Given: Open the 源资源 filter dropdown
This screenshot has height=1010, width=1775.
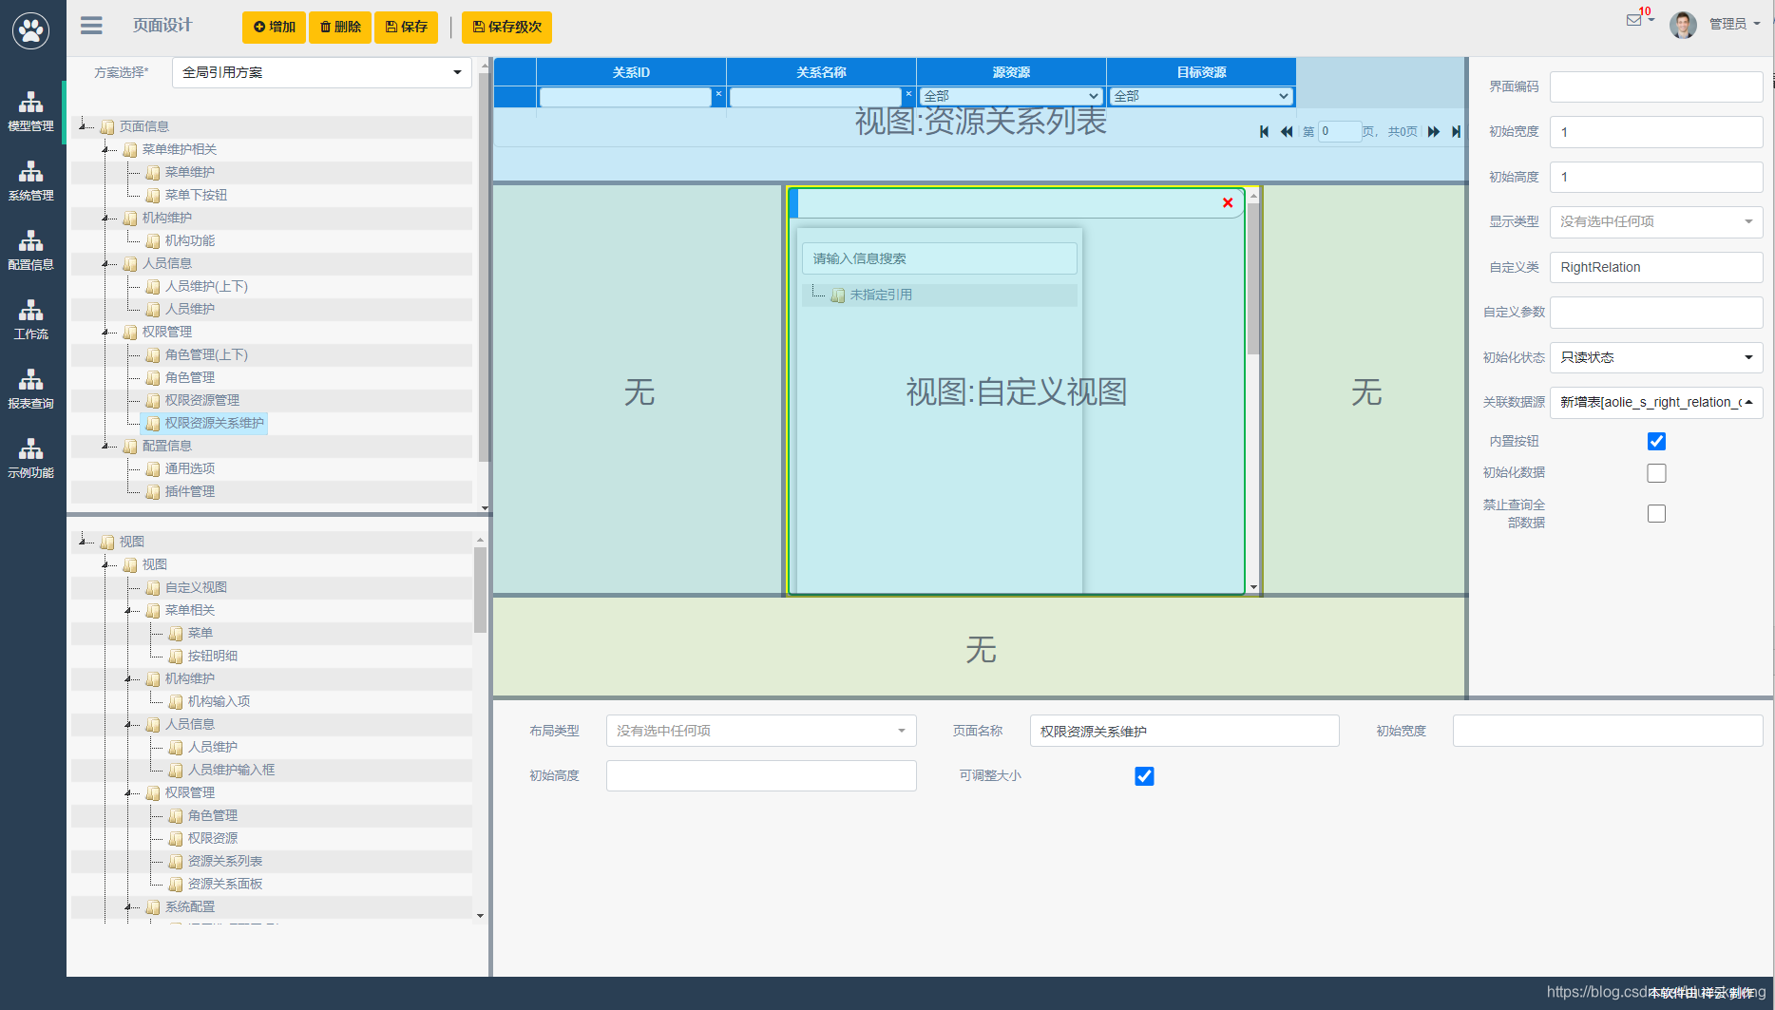Looking at the screenshot, I should coord(1011,96).
